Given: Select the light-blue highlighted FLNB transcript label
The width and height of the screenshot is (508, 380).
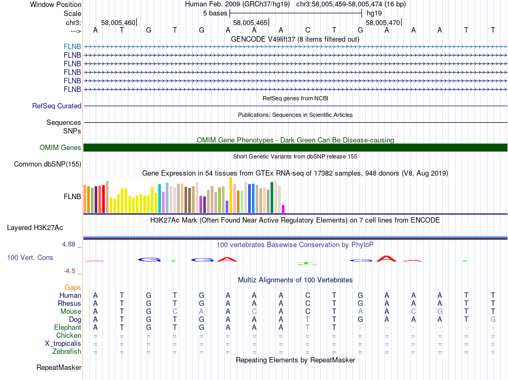Looking at the screenshot, I should 72,46.
